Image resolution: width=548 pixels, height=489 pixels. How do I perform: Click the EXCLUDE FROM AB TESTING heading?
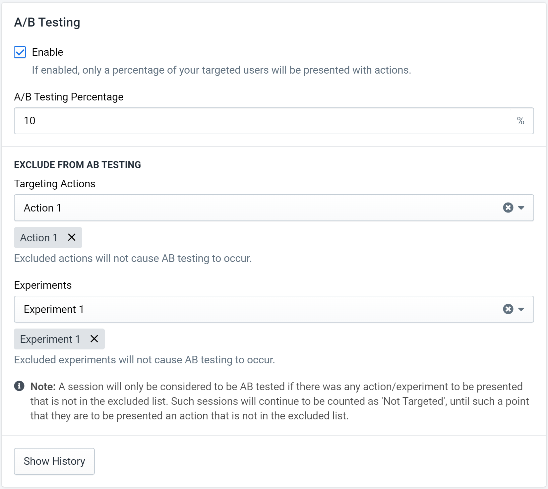click(78, 165)
